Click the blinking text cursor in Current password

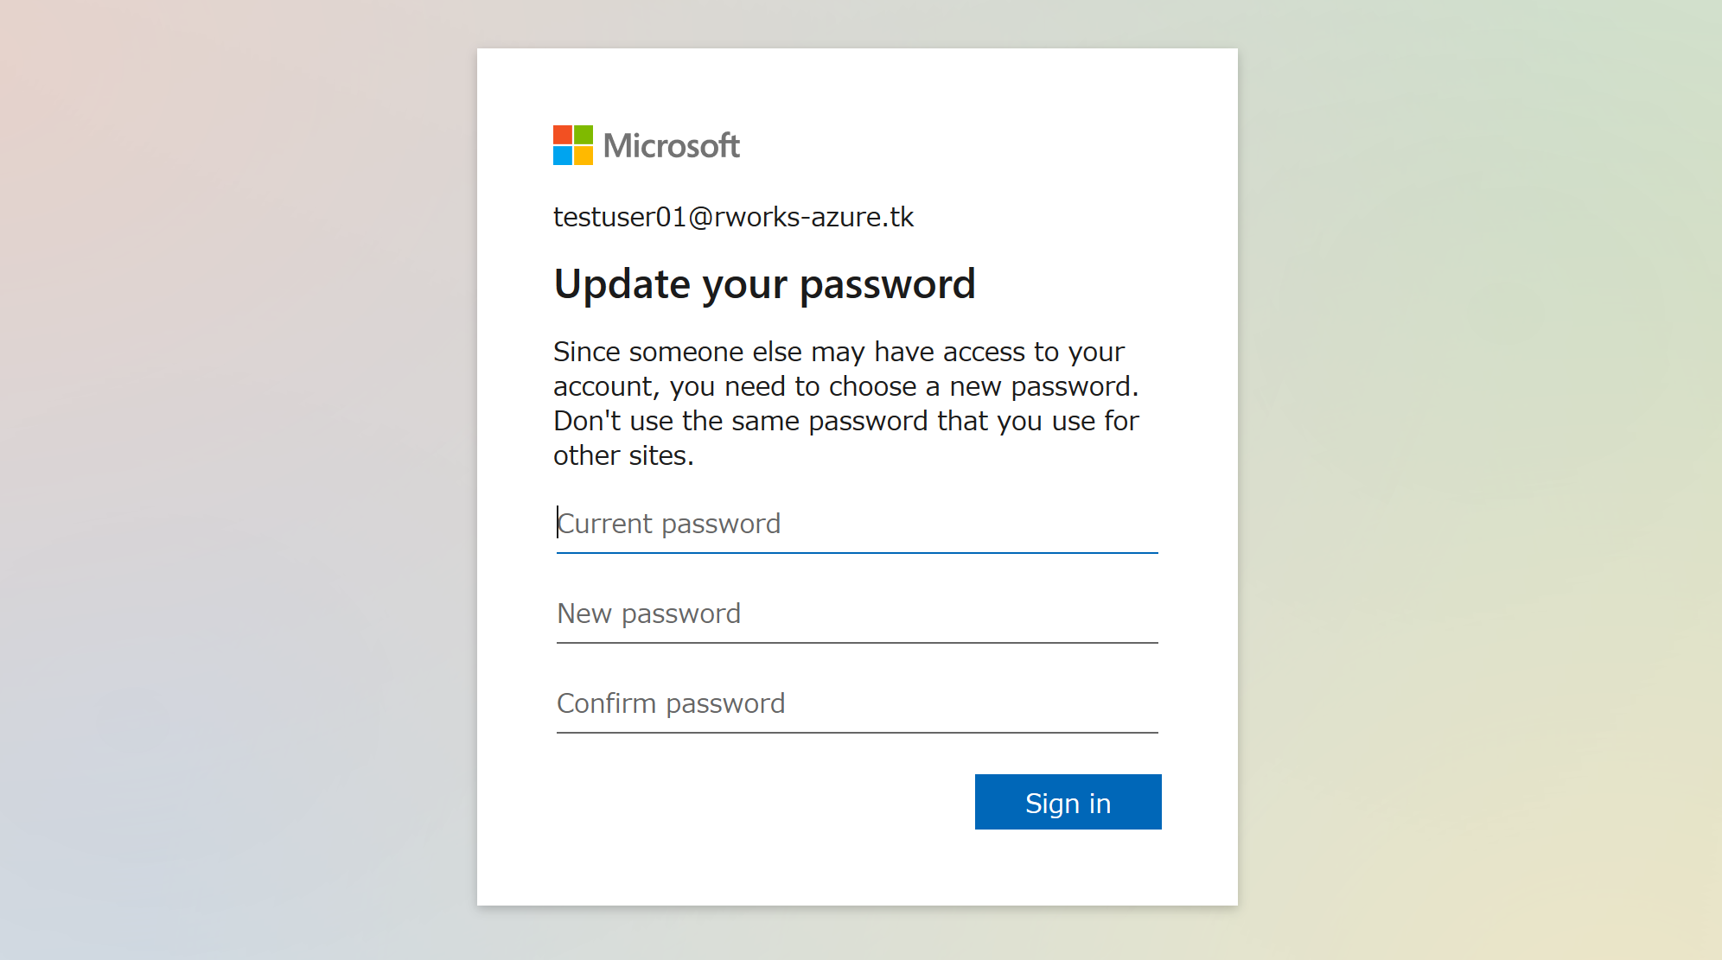pyautogui.click(x=558, y=522)
